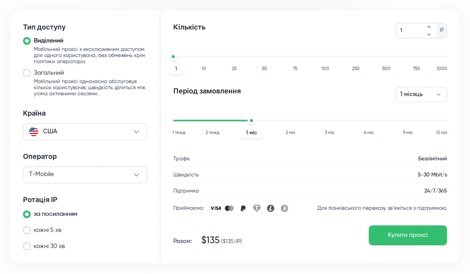Set quantity to 1000 on the scale
The height and width of the screenshot is (274, 470).
[x=442, y=68]
